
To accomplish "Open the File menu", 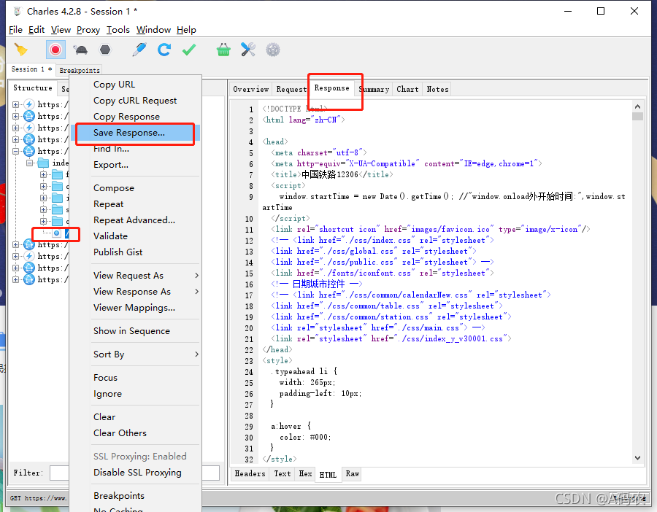I will point(15,30).
